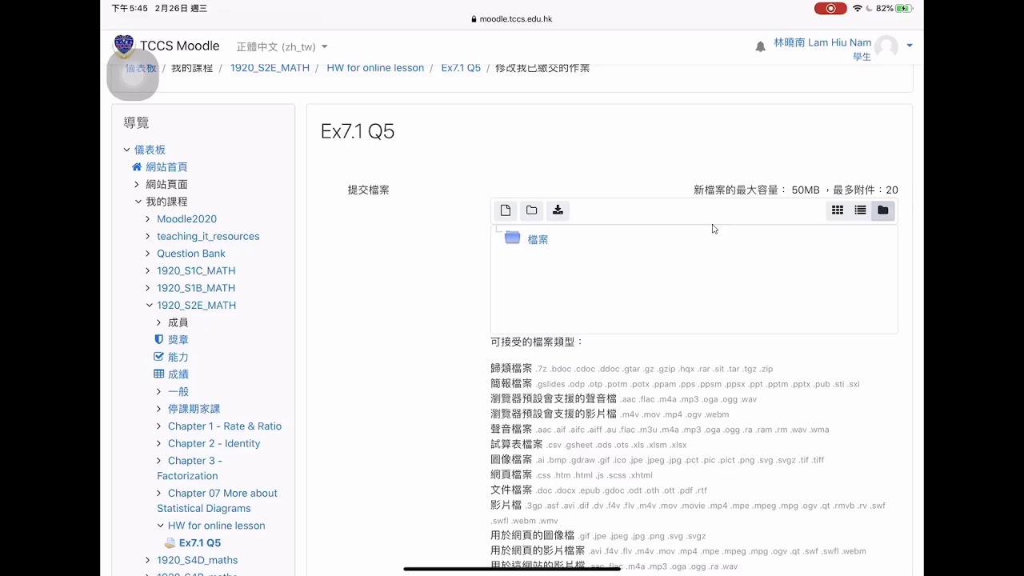This screenshot has height=576, width=1024.
Task: Open 一般 section in navigation
Action: pyautogui.click(x=178, y=391)
